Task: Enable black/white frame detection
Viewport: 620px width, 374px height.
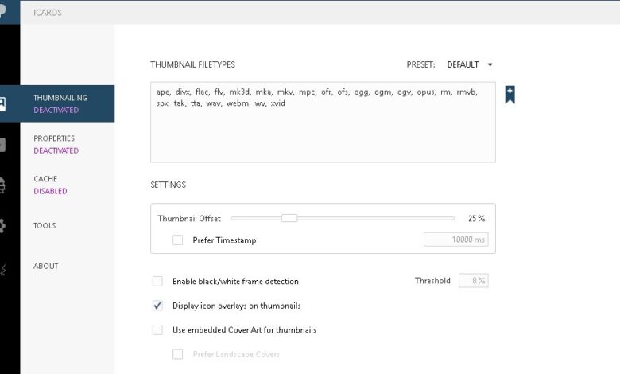Action: (x=157, y=281)
